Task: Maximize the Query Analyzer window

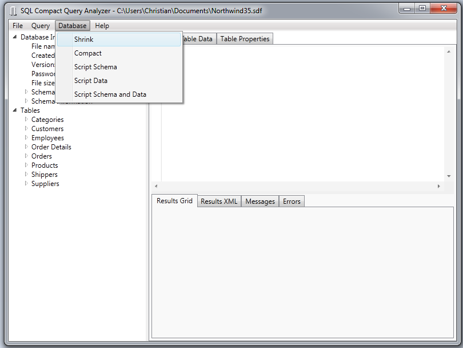Action: tap(422, 8)
